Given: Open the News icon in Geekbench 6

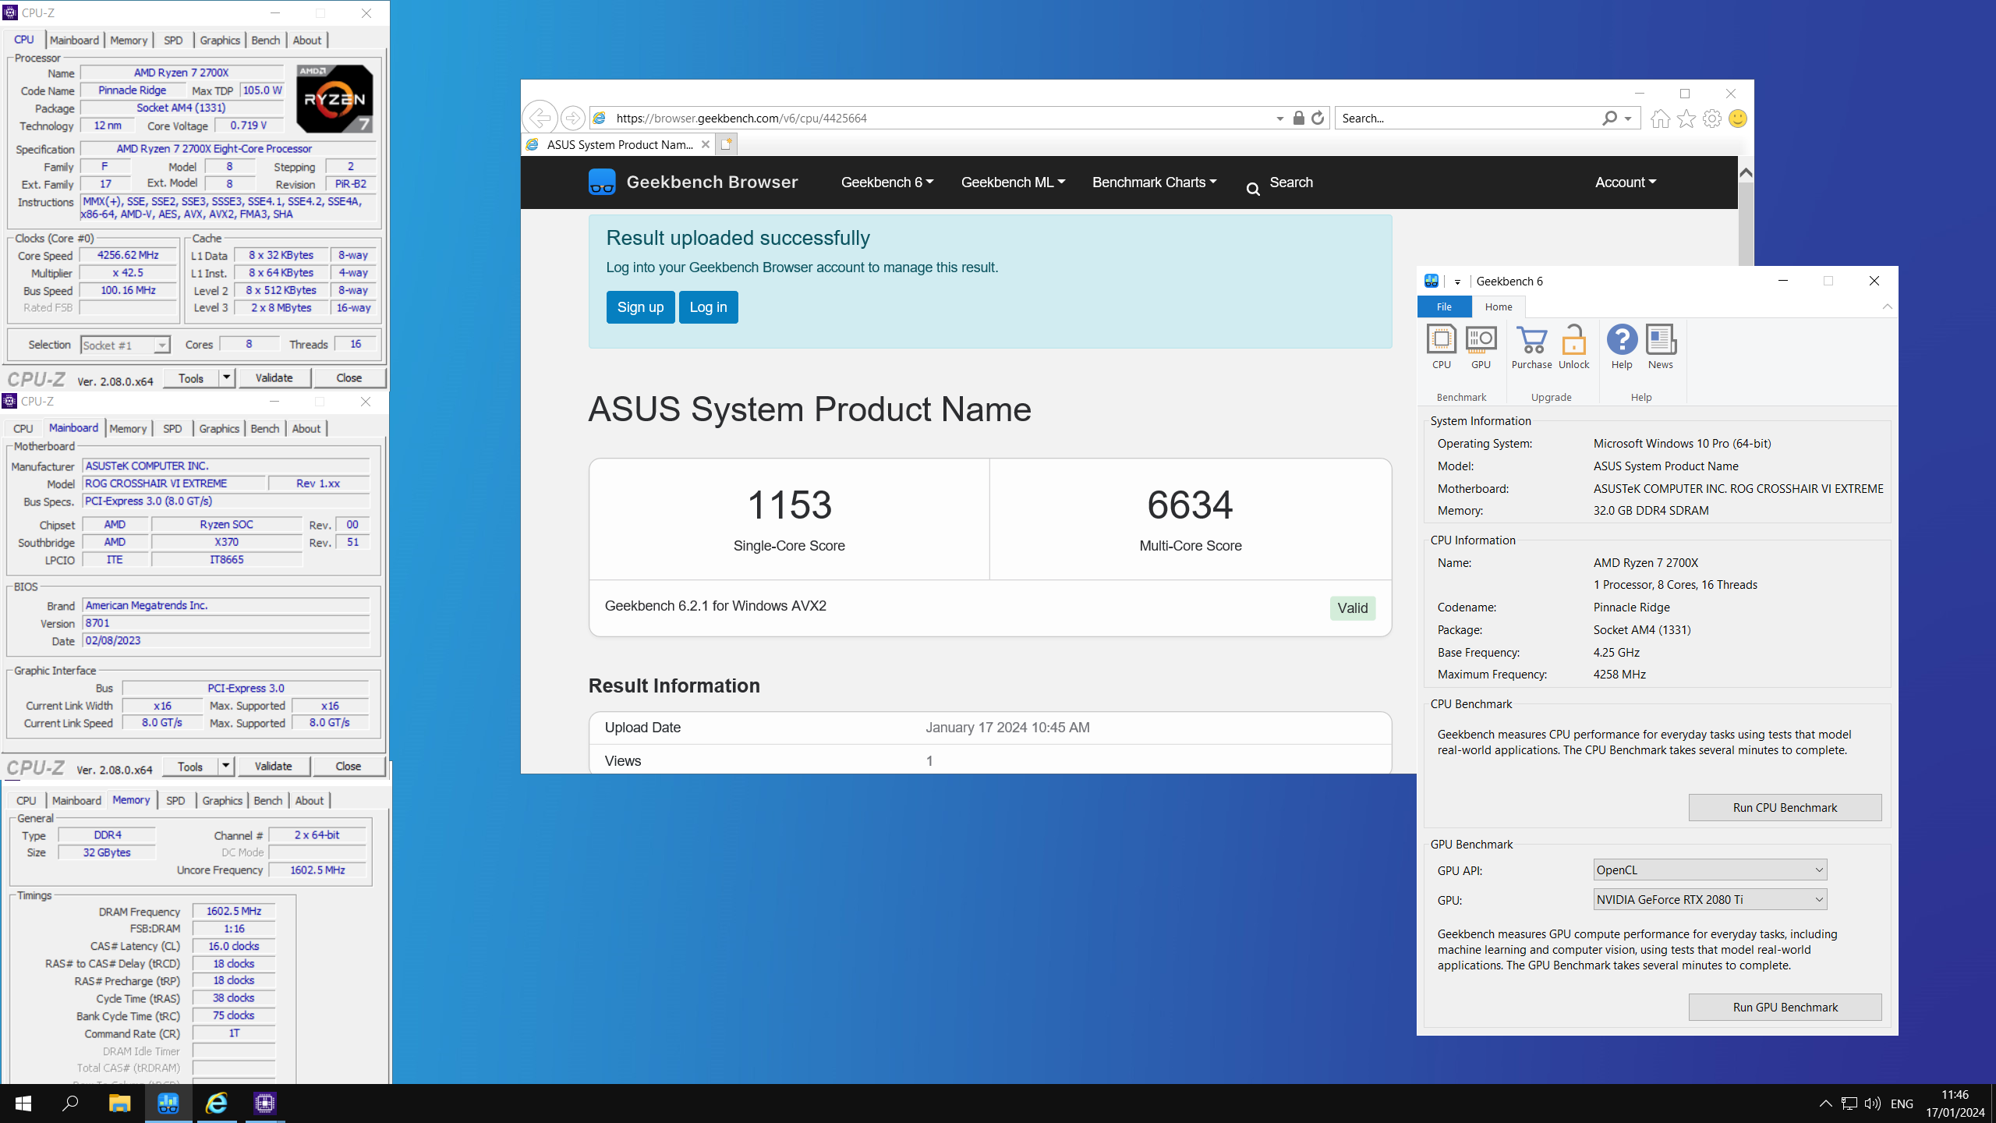Looking at the screenshot, I should pyautogui.click(x=1661, y=347).
